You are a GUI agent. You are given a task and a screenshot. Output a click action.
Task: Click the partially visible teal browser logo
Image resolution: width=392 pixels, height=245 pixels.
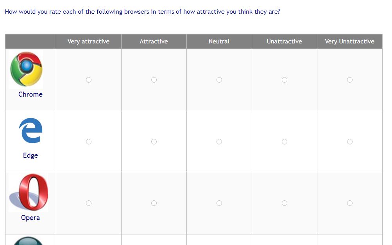(x=28, y=240)
